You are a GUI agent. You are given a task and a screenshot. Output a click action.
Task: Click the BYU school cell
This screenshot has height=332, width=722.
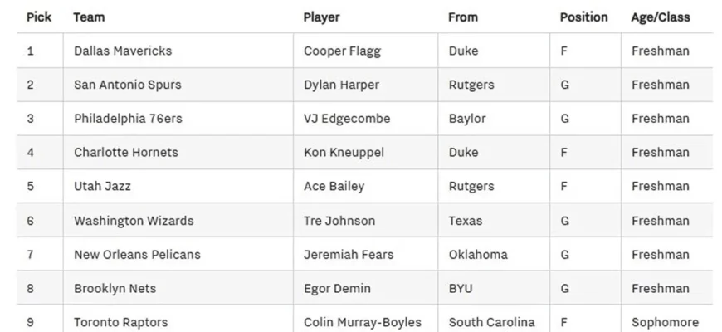(x=461, y=289)
